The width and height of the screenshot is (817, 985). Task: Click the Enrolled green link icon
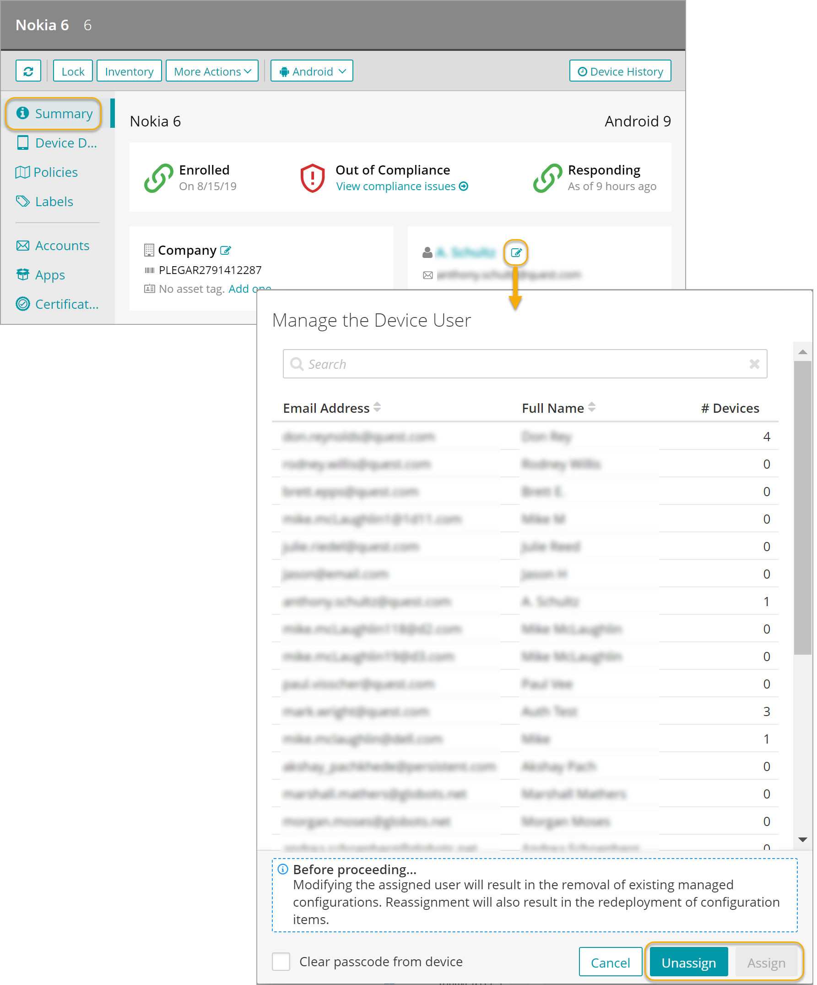158,178
